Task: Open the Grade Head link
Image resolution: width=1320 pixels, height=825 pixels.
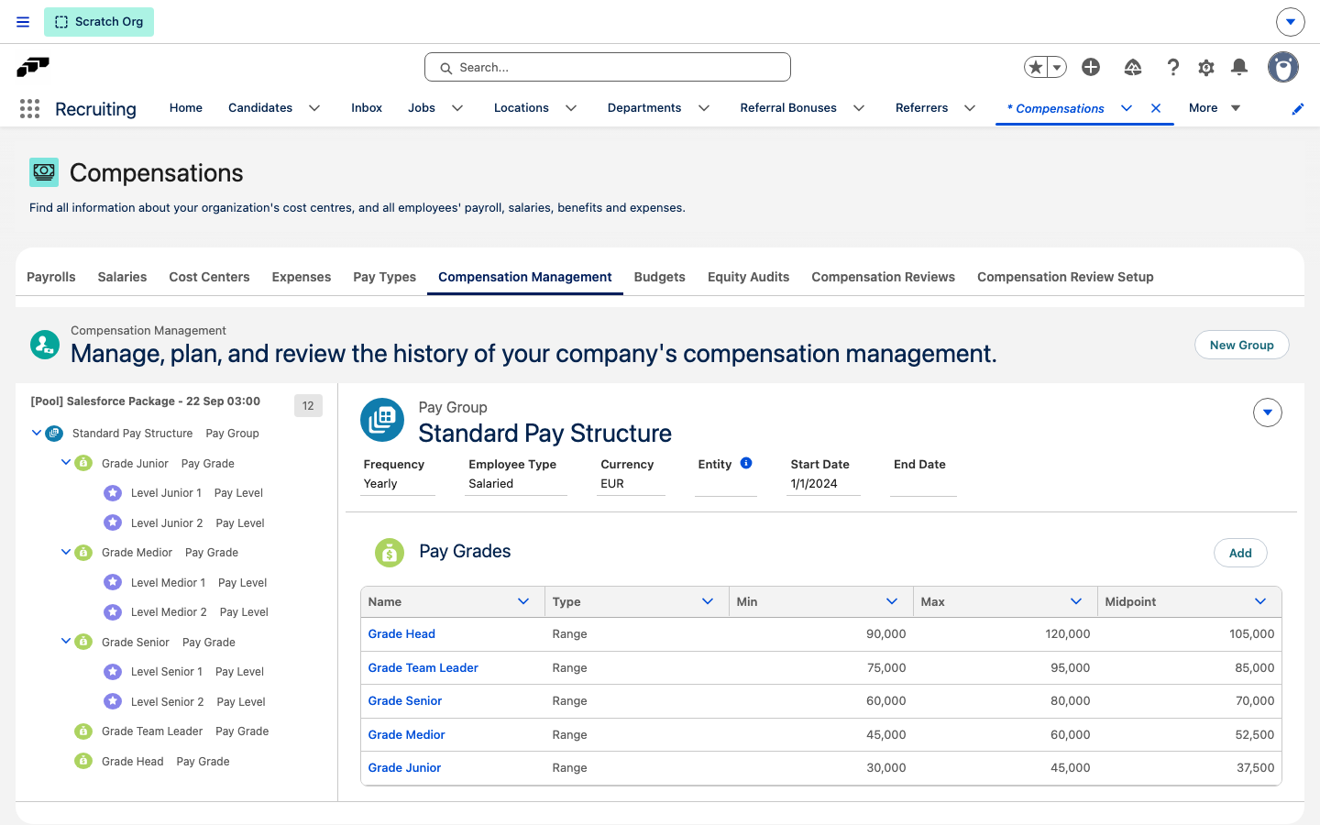Action: tap(401, 634)
